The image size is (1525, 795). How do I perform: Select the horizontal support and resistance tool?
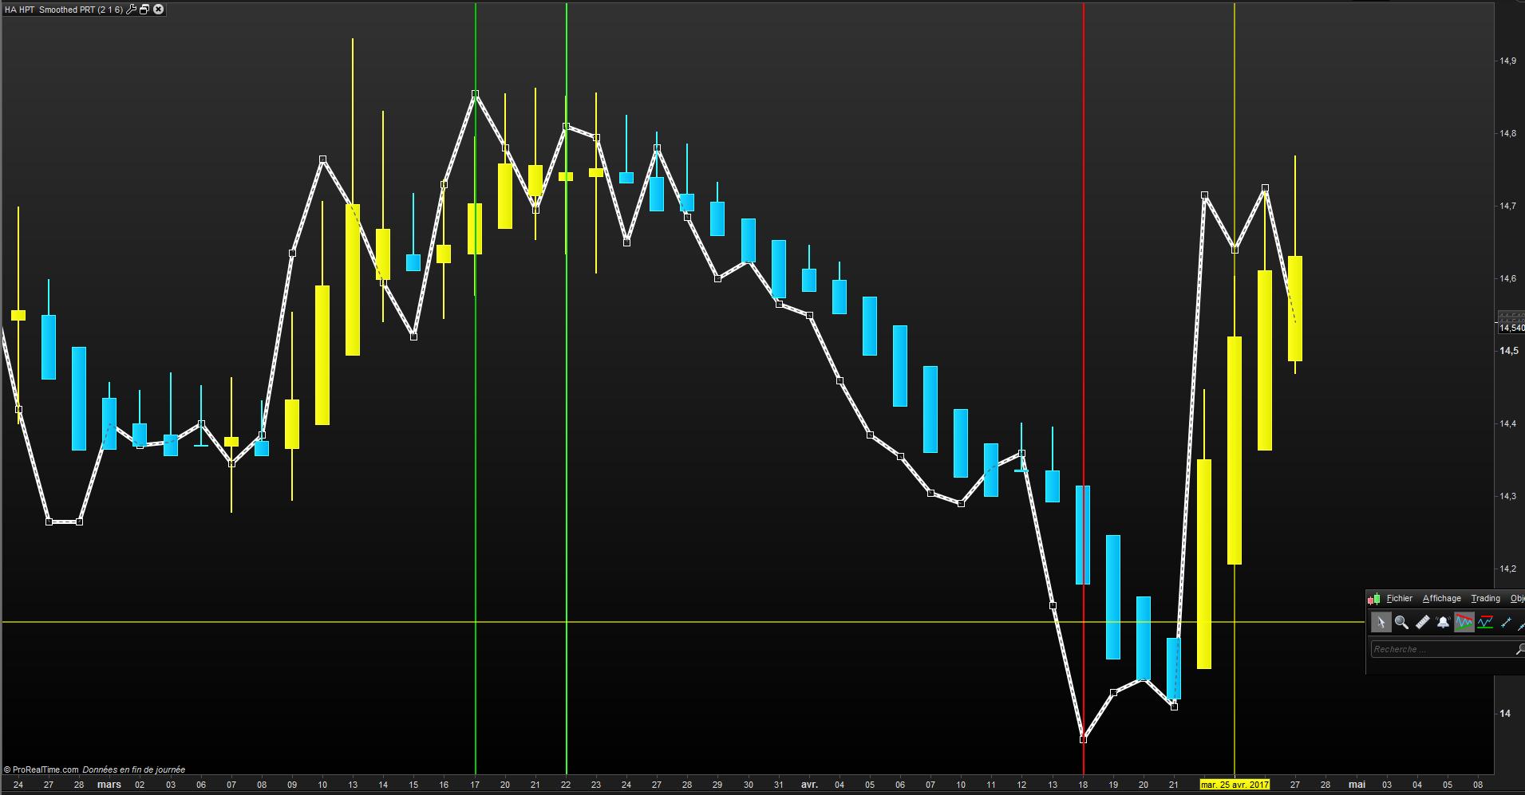(x=1485, y=622)
